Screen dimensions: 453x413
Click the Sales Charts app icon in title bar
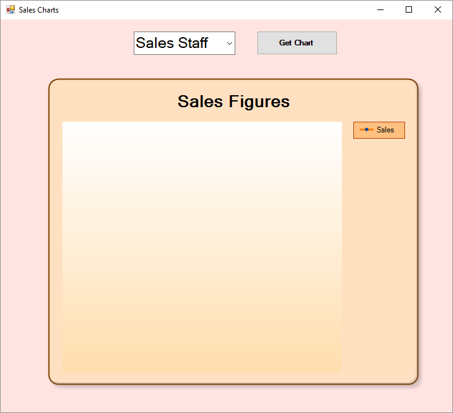(x=10, y=9)
